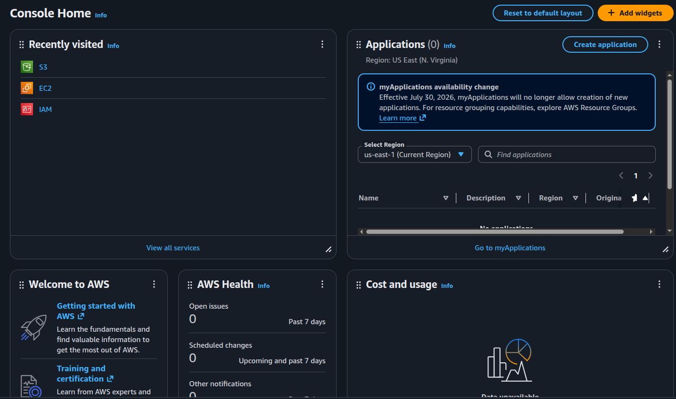This screenshot has width=676, height=399.
Task: Go to next applications page arrow
Action: click(651, 176)
